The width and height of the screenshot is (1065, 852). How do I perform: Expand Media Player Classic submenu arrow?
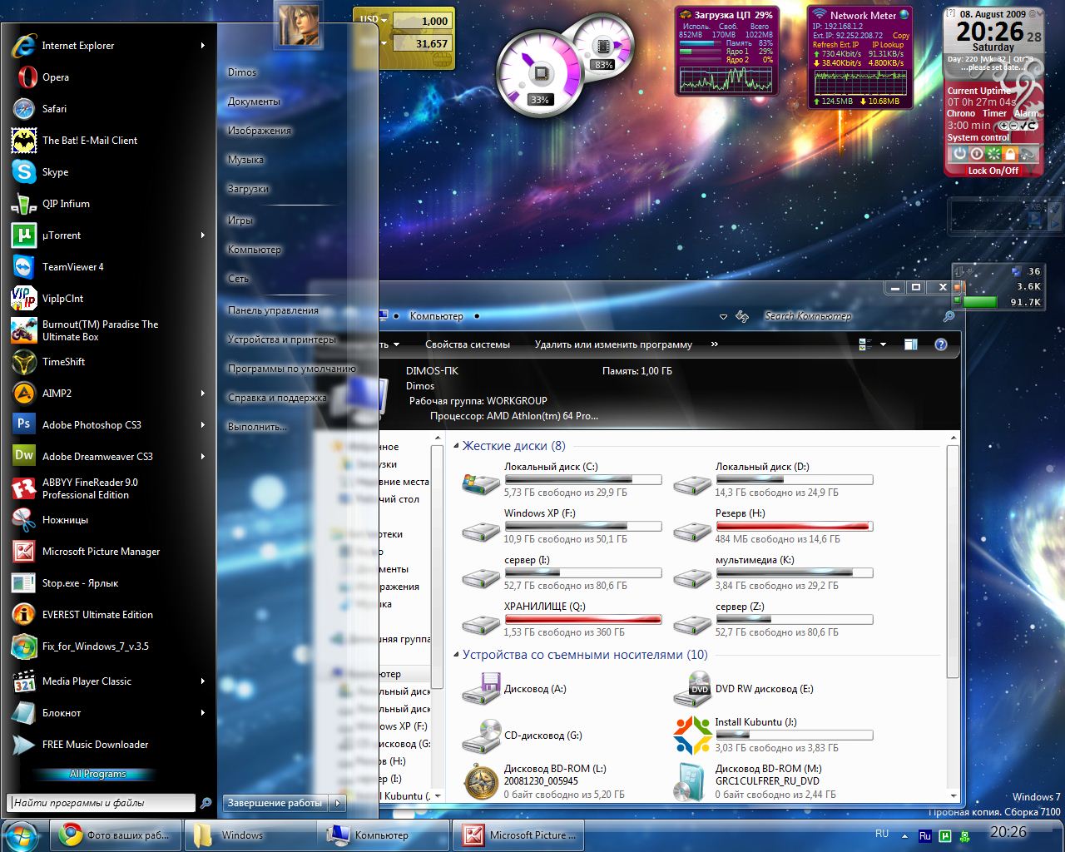(202, 681)
